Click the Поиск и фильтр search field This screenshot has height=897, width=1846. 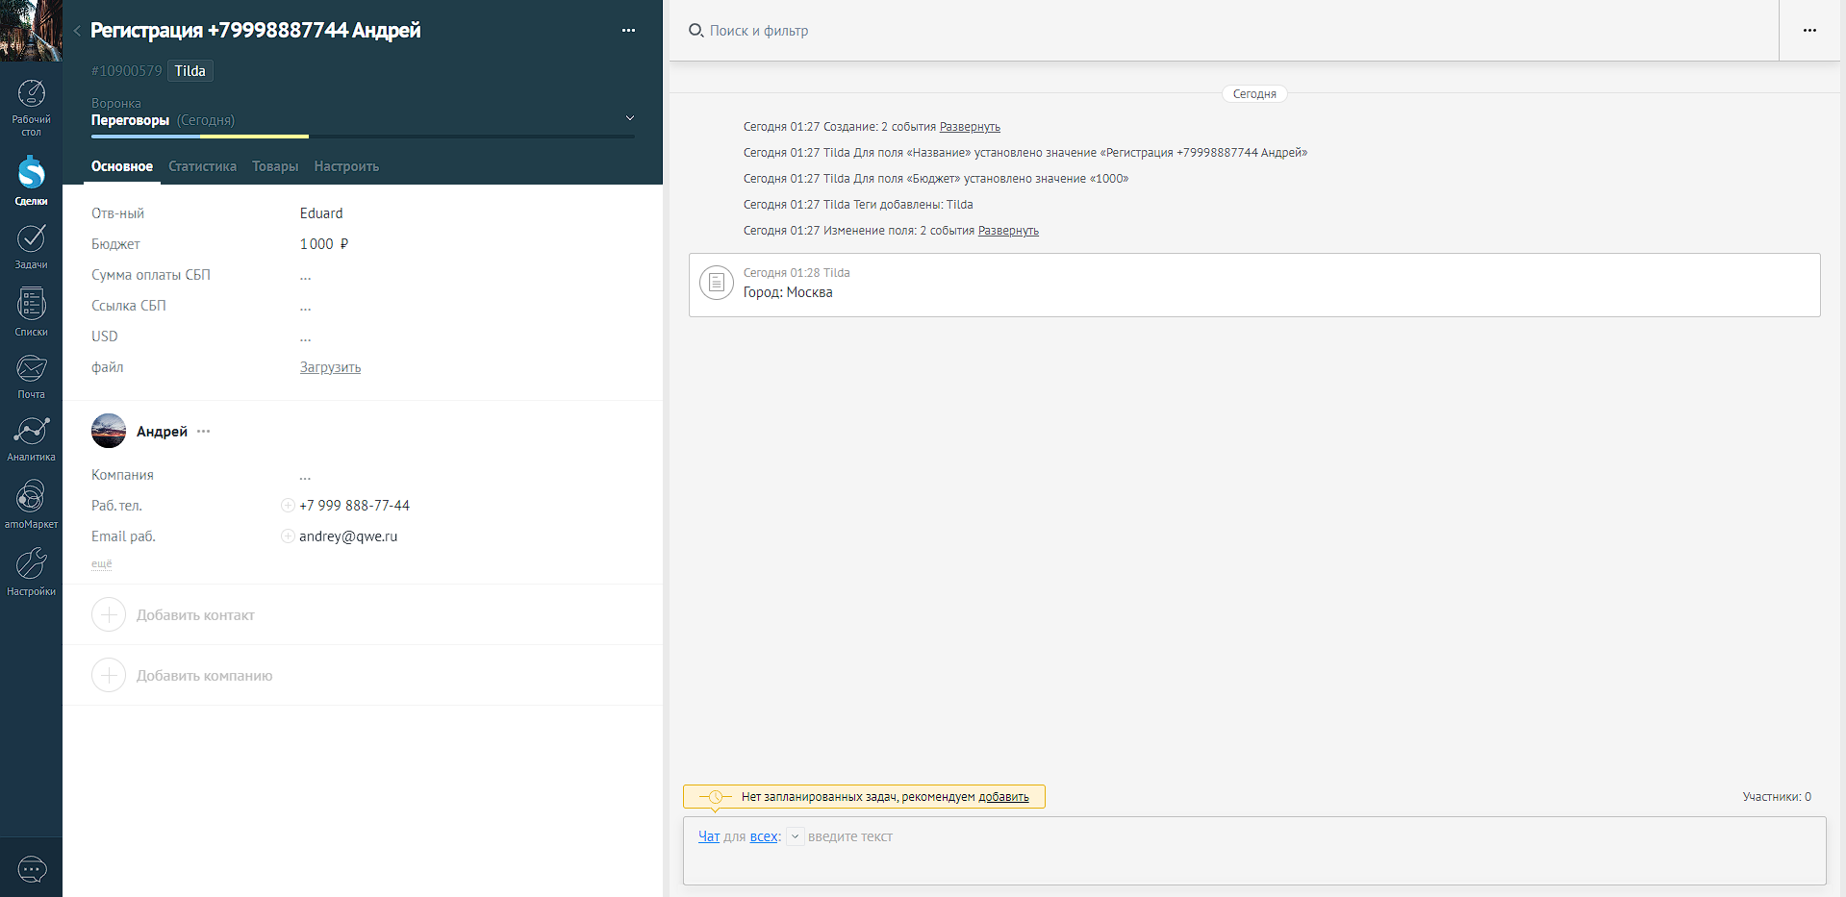click(759, 31)
